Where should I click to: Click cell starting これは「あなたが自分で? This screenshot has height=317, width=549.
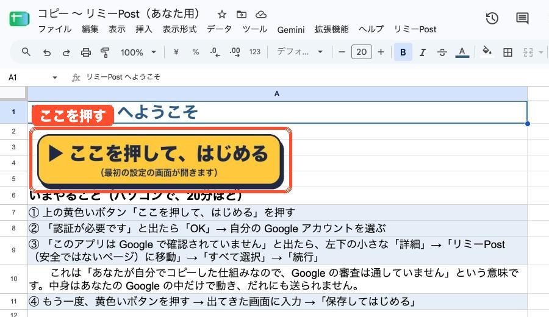point(278,279)
